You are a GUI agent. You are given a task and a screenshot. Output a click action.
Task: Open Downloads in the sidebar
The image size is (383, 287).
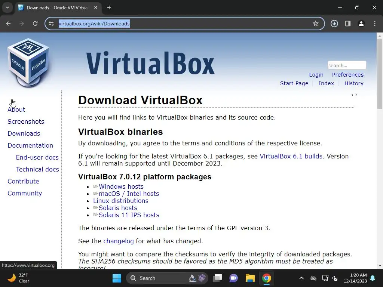tap(24, 133)
